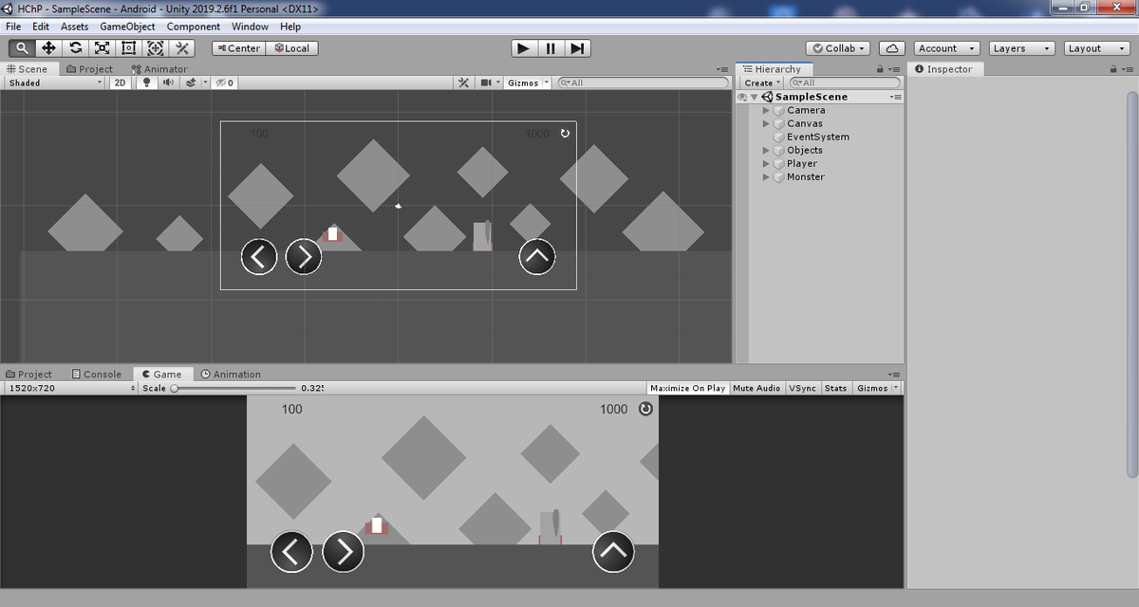The height and width of the screenshot is (607, 1139).
Task: Toggle scene audio speaker icon
Action: [x=168, y=83]
